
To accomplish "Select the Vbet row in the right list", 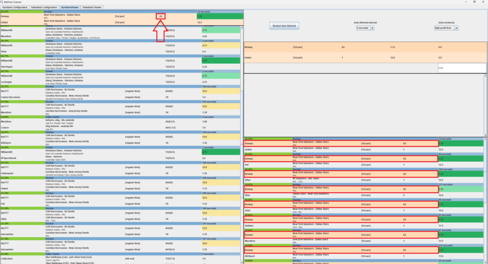I will pyautogui.click(x=364, y=196).
